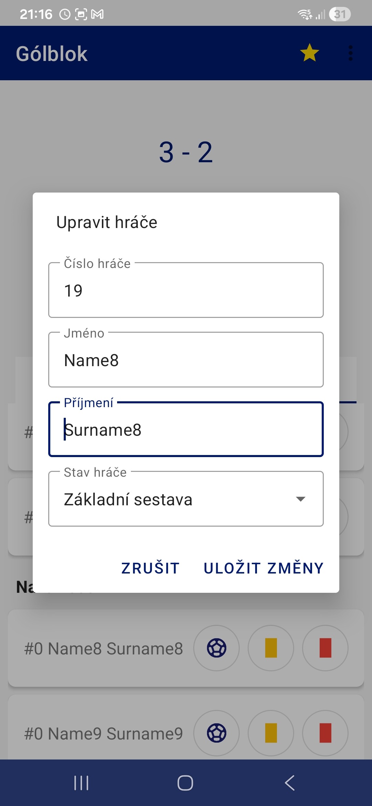
Task: Give red card to Name8 Surname8
Action: tap(325, 648)
